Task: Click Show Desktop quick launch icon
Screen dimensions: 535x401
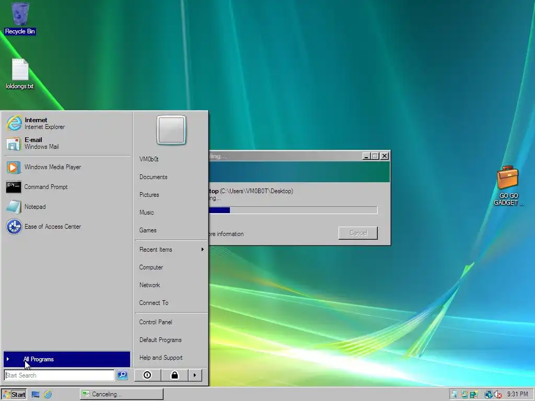Action: click(x=36, y=395)
